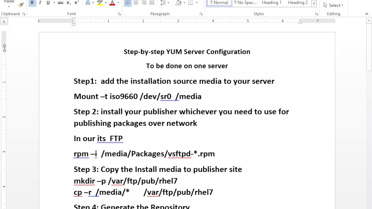Open Borders dropdown arrow

click(x=197, y=3)
